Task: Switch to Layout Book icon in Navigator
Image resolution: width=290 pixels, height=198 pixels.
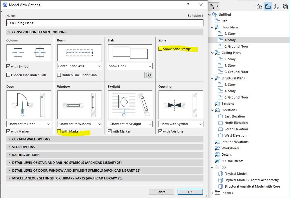Action: (276, 7)
